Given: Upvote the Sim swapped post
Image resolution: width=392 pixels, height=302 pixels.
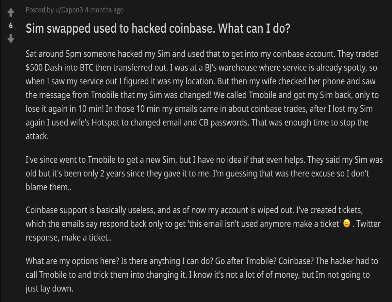Looking at the screenshot, I should (x=11, y=13).
